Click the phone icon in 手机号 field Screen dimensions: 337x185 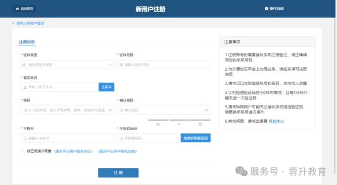(x=24, y=138)
